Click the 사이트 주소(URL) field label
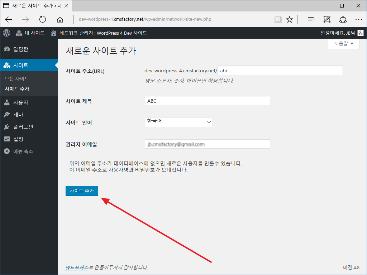The image size is (367, 275). [85, 71]
